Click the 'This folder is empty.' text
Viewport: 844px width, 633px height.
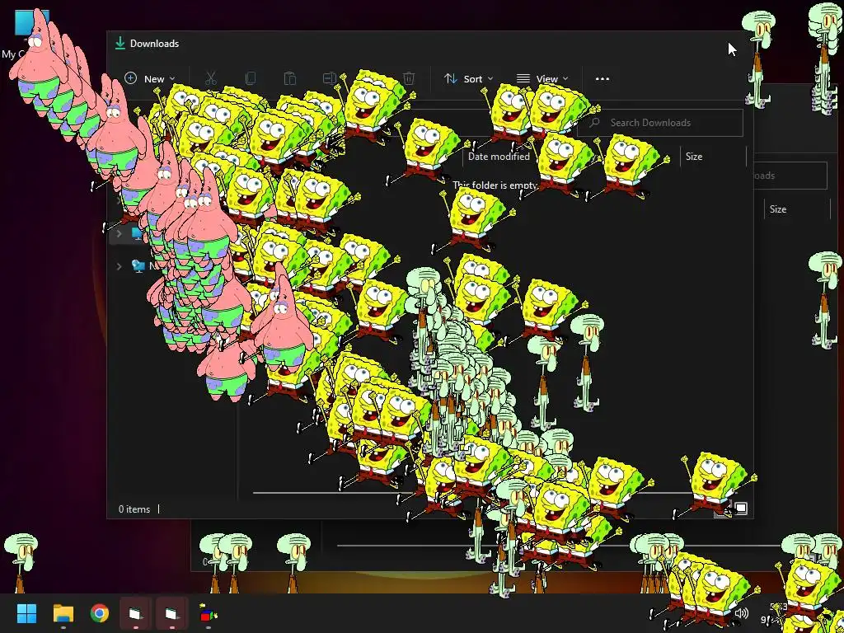(x=495, y=185)
